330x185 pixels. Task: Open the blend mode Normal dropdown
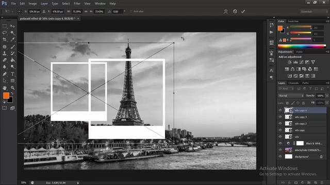tap(291, 96)
